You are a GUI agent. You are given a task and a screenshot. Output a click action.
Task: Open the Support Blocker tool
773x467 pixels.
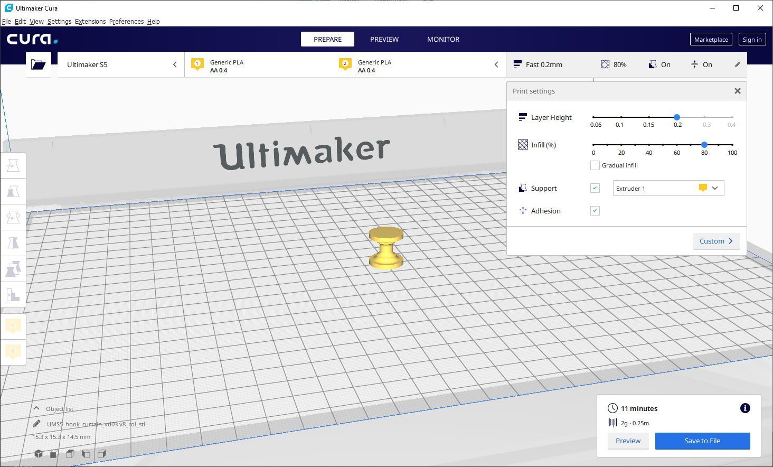(x=13, y=295)
